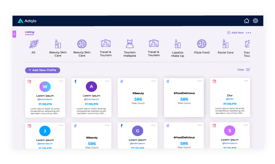Screen dimensions: 275x164
Task: Select the Tourism malaysia dress icon
Action: (x=130, y=44)
